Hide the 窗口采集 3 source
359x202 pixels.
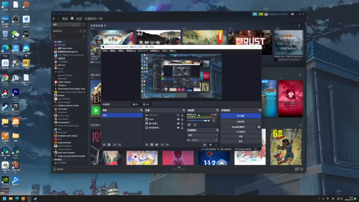click(178, 123)
